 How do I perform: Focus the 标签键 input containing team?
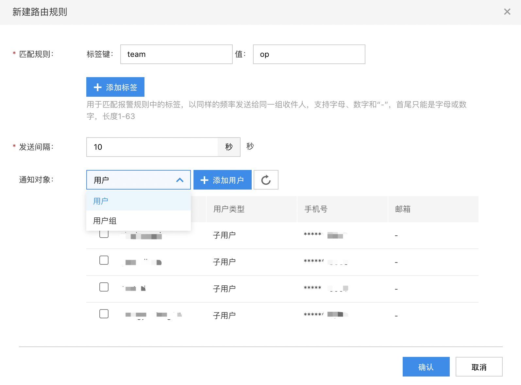176,54
